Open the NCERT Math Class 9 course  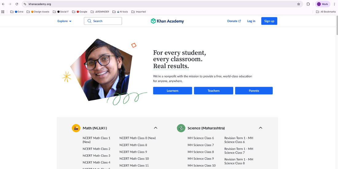133,152
